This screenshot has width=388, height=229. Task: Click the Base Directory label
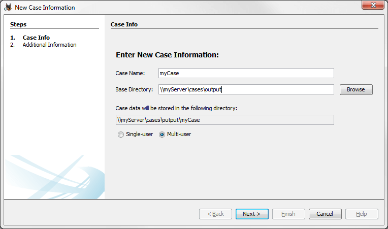coord(134,90)
